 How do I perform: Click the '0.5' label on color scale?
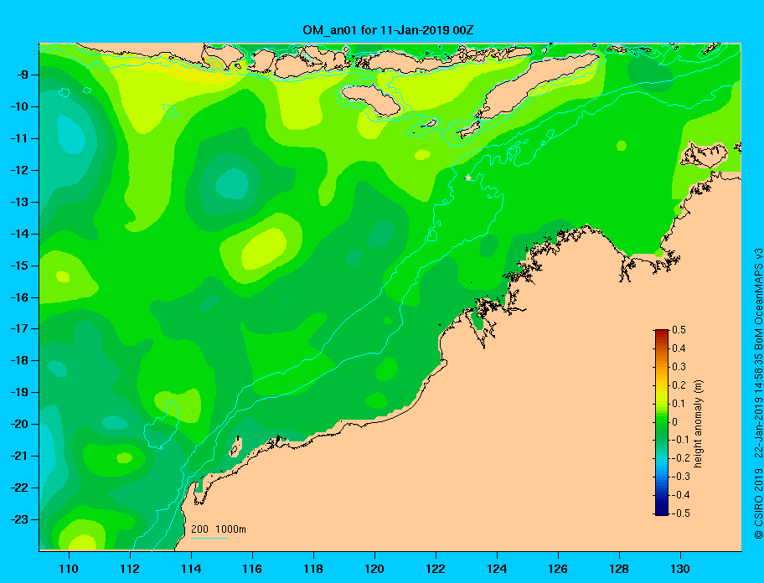679,330
